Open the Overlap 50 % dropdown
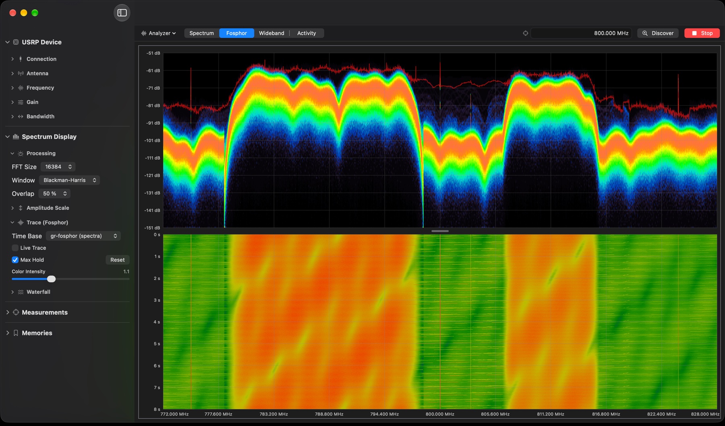The image size is (725, 426). [x=54, y=194]
